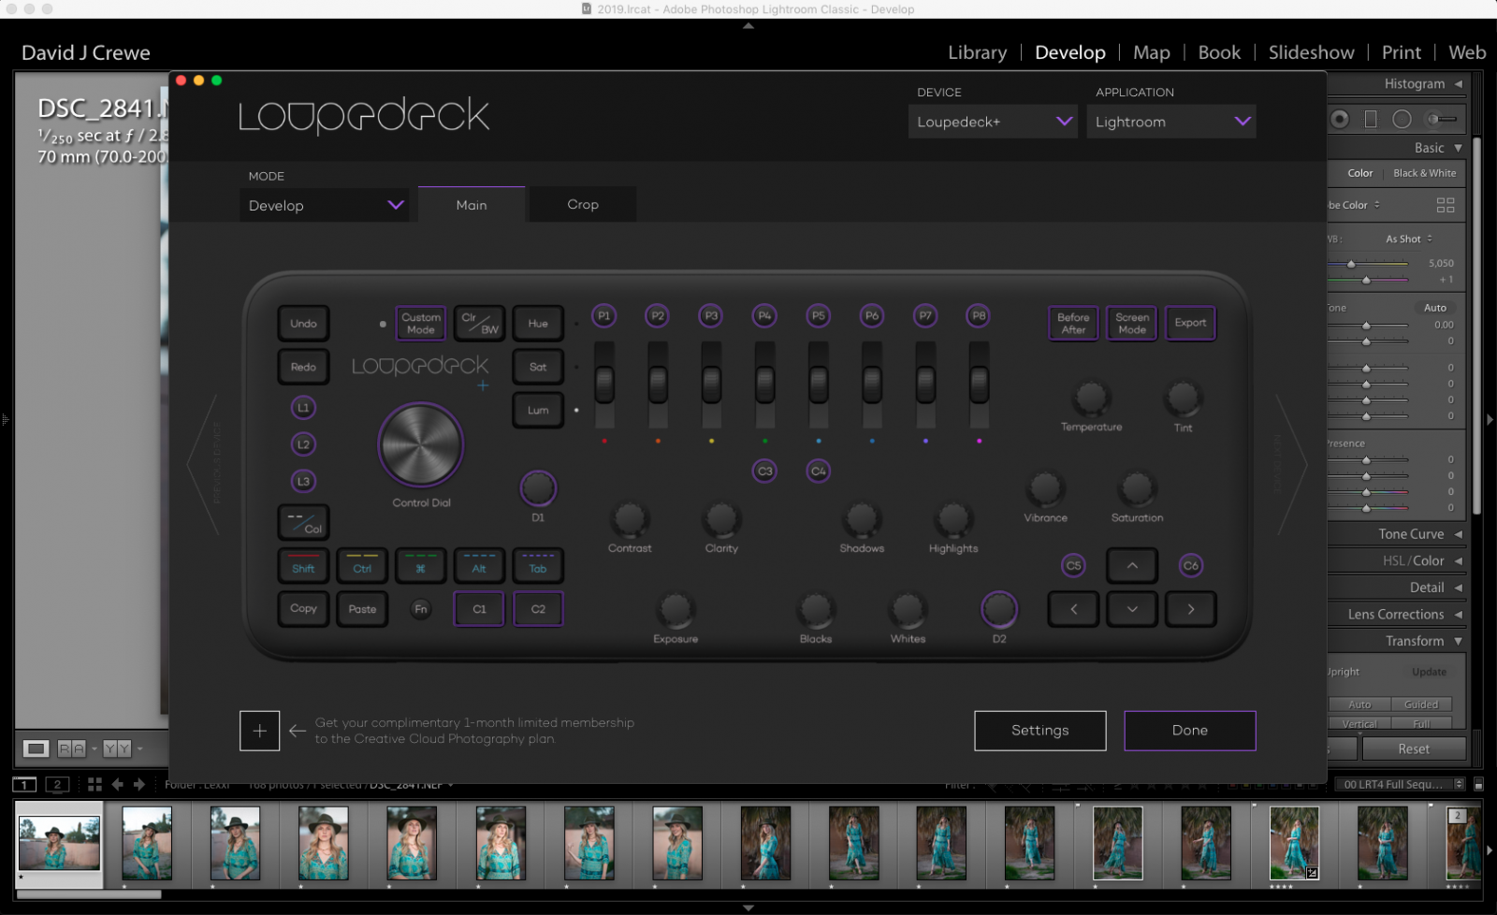Enable the second monitor toggle in the filmstrip bar
This screenshot has height=915, width=1497.
pos(57,784)
